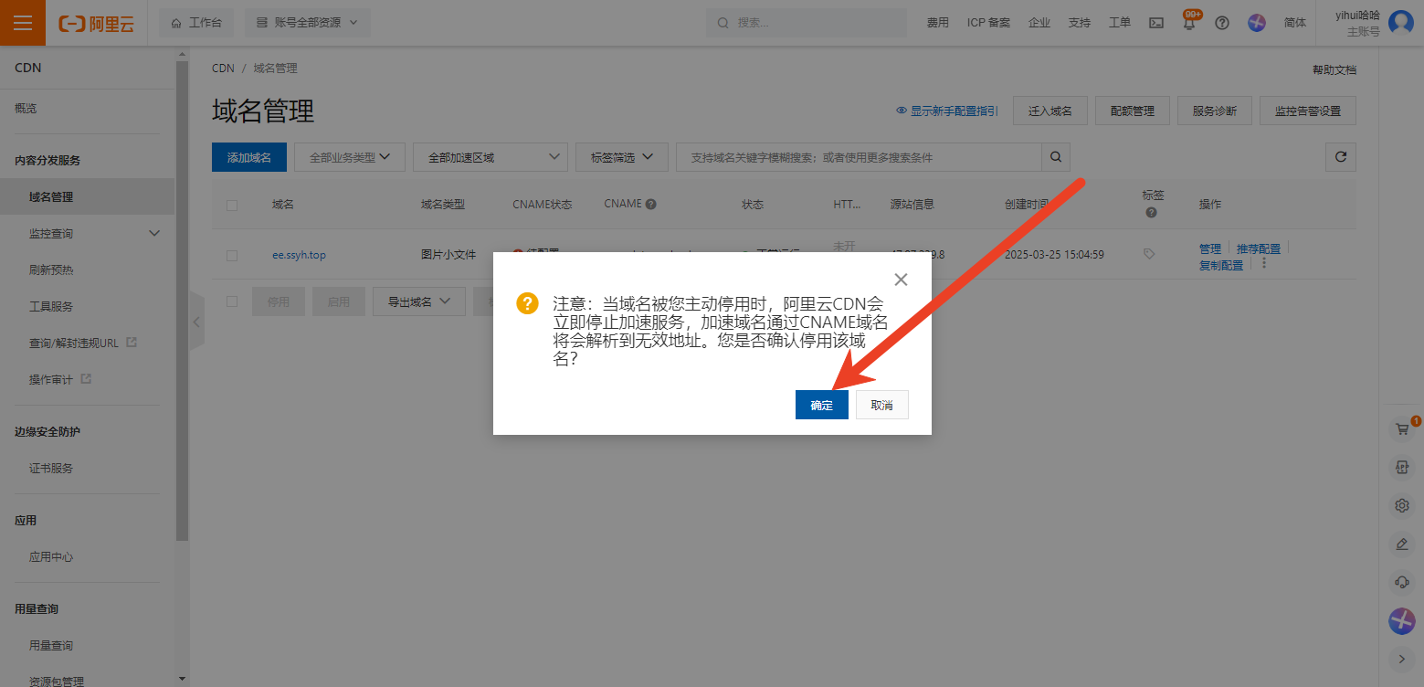Click the 迁入域名 button
This screenshot has width=1424, height=687.
1050,111
